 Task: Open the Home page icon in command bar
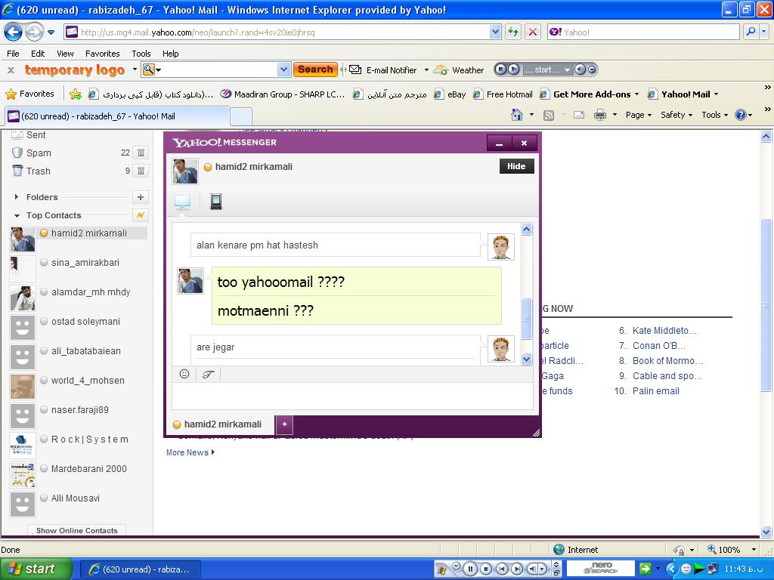point(517,115)
